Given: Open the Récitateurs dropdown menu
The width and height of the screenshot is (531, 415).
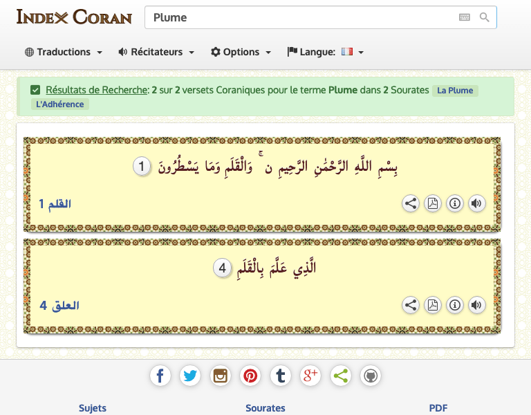Looking at the screenshot, I should (156, 52).
